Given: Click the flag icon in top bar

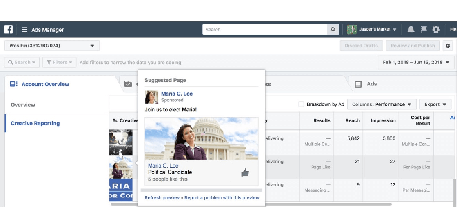Looking at the screenshot, I should point(424,29).
